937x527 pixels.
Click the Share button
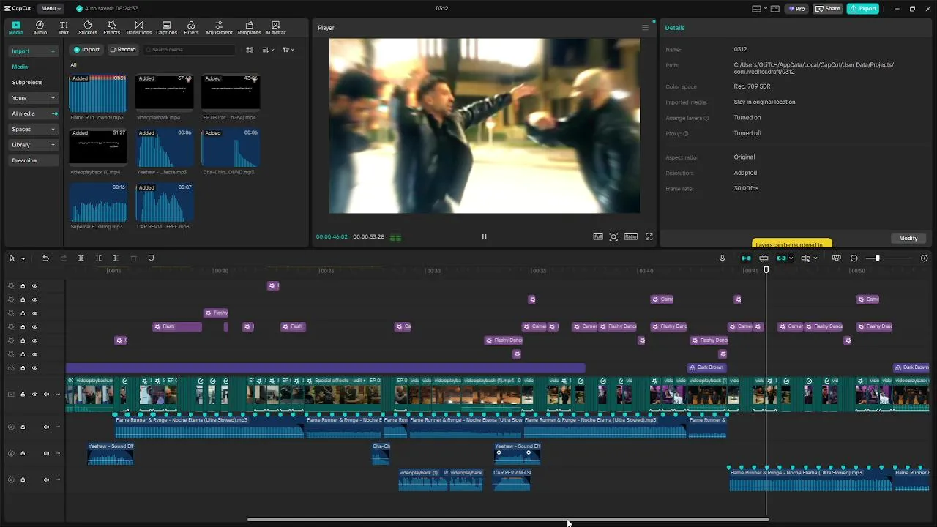click(828, 9)
